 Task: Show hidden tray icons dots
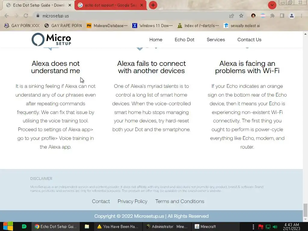253,227
